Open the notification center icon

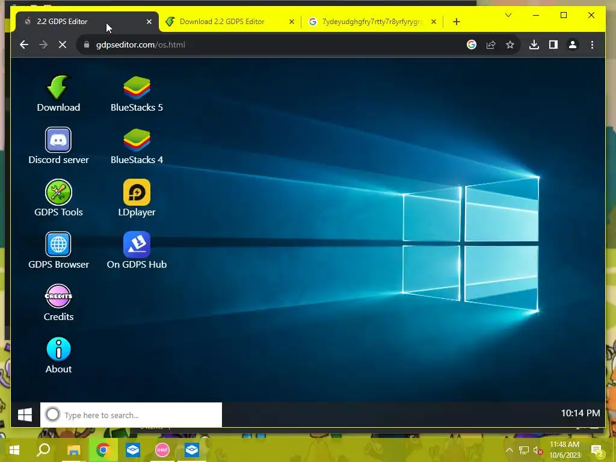(597, 451)
